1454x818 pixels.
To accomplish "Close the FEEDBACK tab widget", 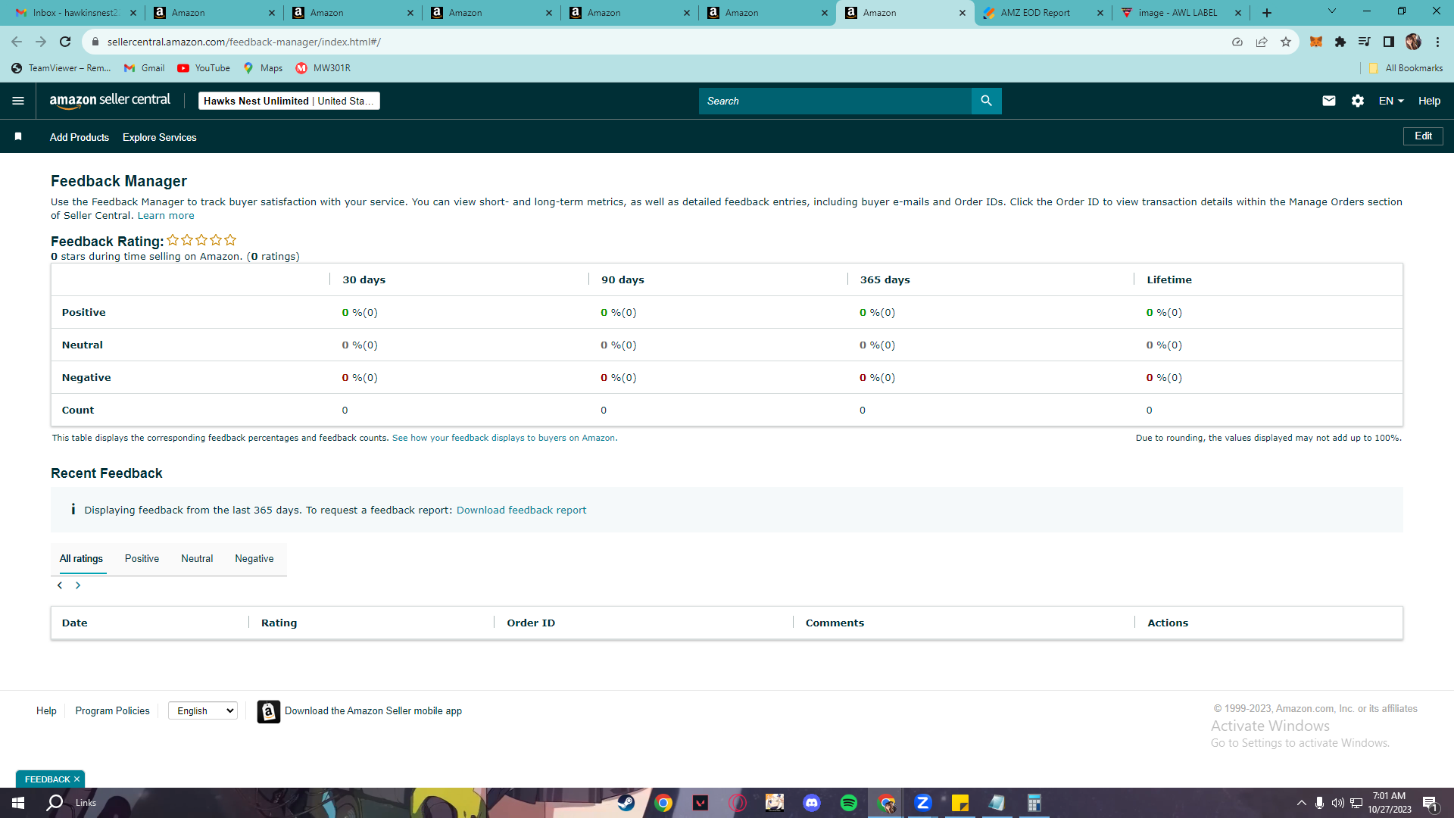I will 76,779.
